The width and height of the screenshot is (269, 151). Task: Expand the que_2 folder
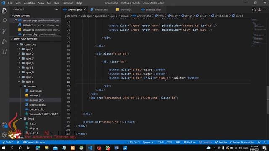click(30, 54)
